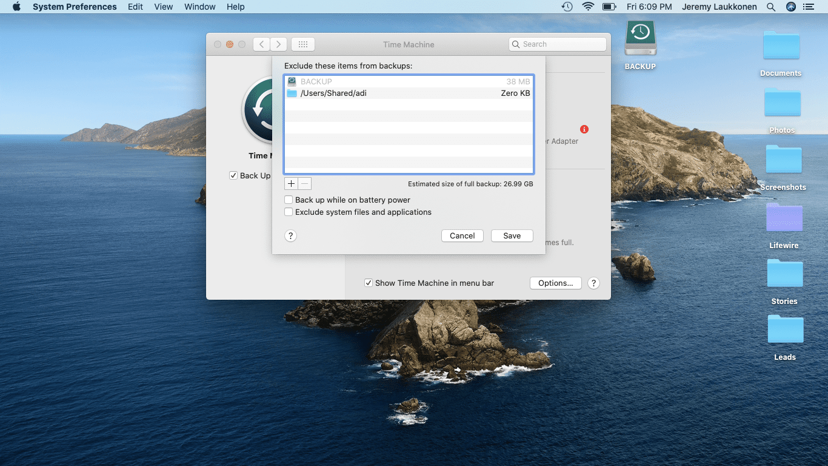The height and width of the screenshot is (466, 828).
Task: Click the Cancel button
Action: pos(462,235)
